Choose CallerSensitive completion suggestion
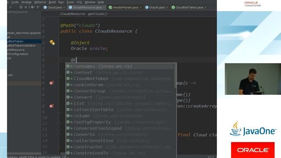 pyautogui.click(x=120, y=141)
